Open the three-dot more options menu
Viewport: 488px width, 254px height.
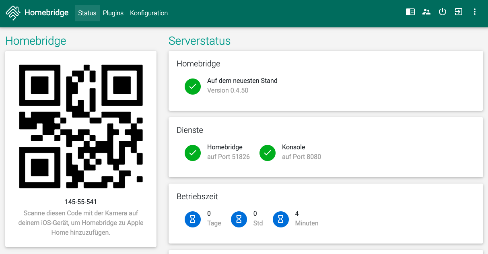click(x=475, y=12)
